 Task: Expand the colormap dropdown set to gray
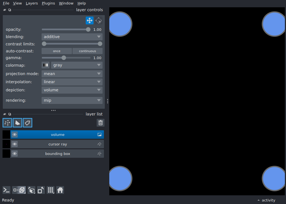(x=77, y=65)
